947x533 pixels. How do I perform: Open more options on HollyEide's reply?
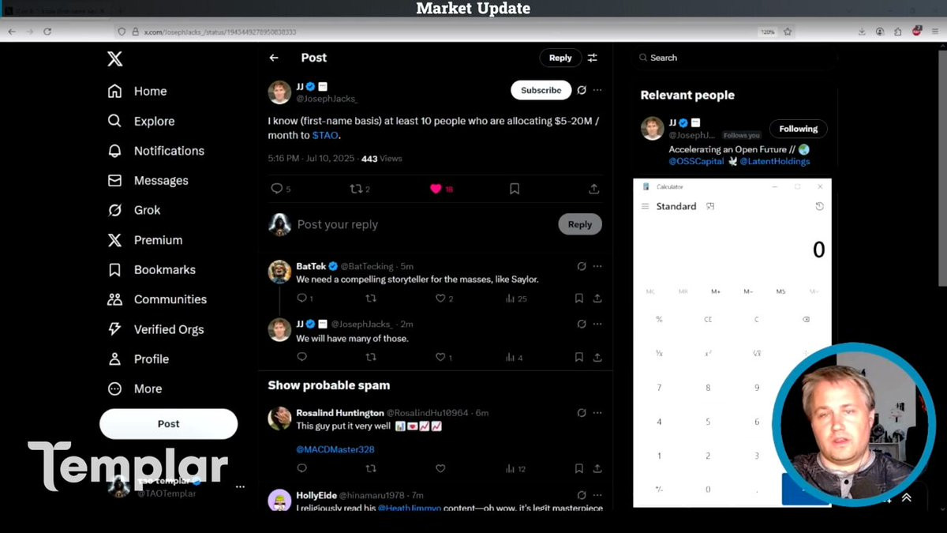click(x=597, y=495)
